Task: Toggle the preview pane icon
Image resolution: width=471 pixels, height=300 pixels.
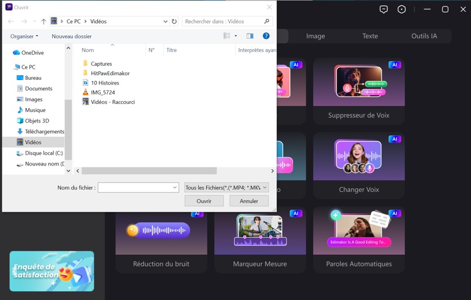Action: pyautogui.click(x=250, y=36)
